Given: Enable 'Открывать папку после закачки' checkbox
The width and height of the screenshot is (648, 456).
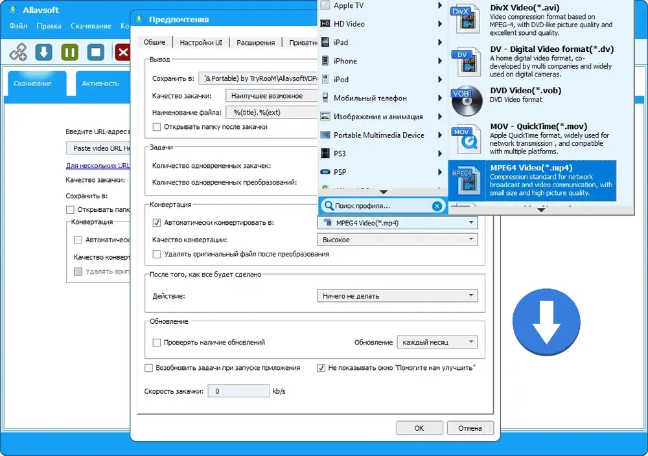Looking at the screenshot, I should (157, 127).
